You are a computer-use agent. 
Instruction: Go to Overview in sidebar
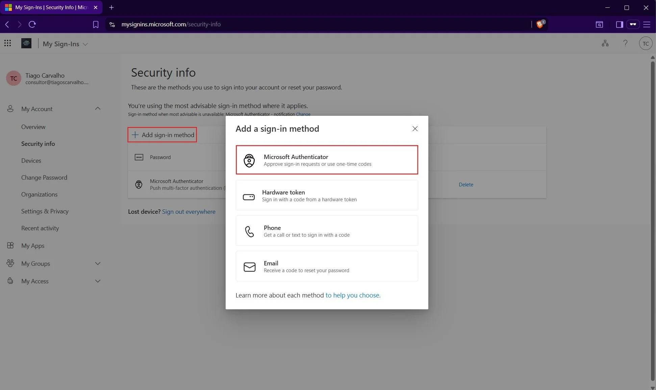point(33,127)
